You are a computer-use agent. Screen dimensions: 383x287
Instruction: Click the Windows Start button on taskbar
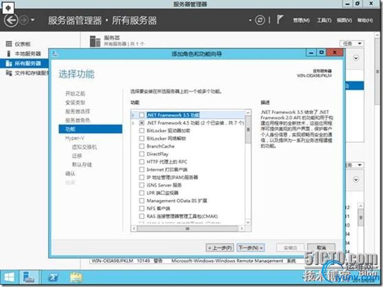[x=10, y=277]
